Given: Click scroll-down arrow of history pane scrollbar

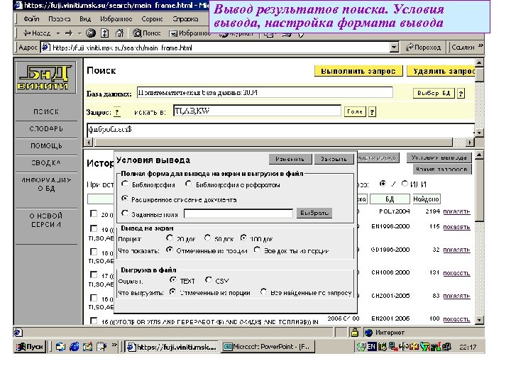Looking at the screenshot, I should pyautogui.click(x=479, y=320).
